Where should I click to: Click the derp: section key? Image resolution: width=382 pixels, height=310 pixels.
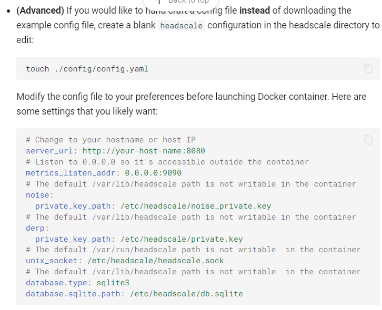(37, 228)
